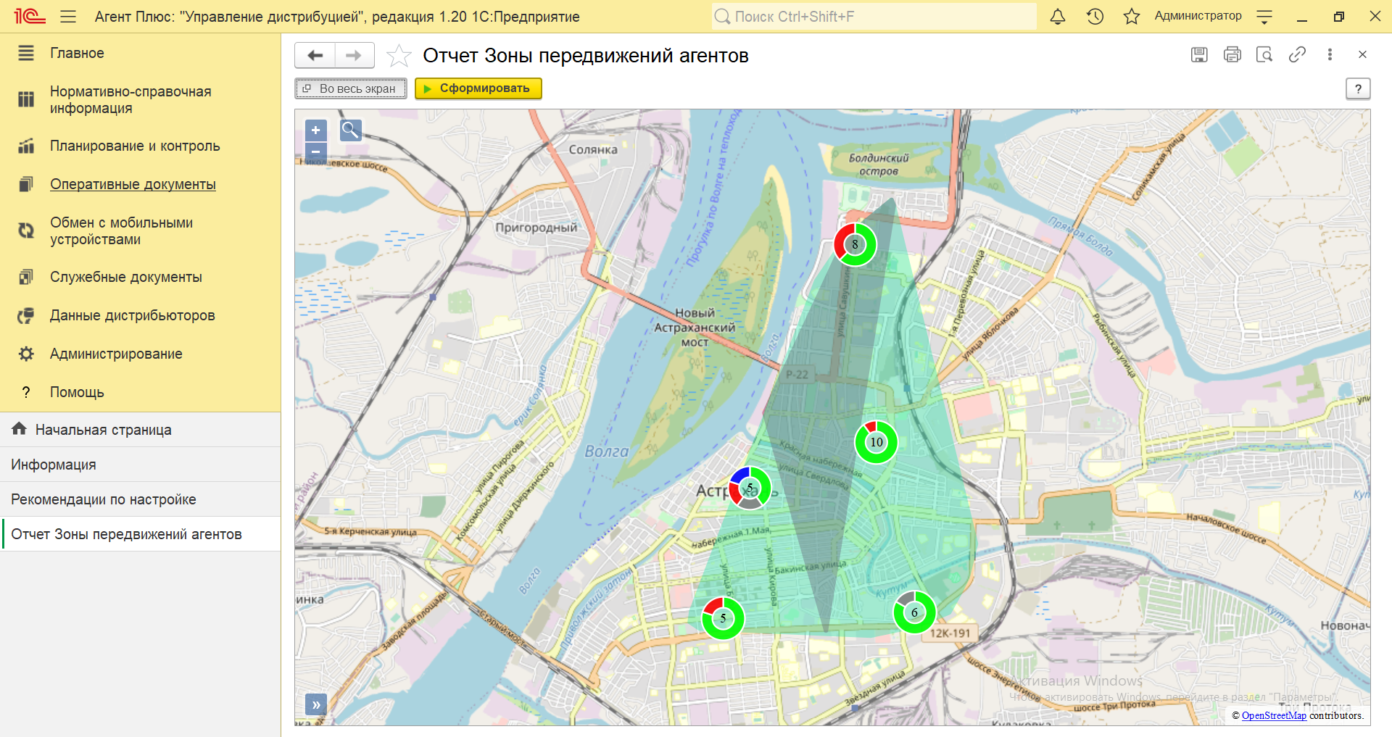1392x737 pixels.
Task: Select the cluster marker numbered 10
Action: pos(877,442)
